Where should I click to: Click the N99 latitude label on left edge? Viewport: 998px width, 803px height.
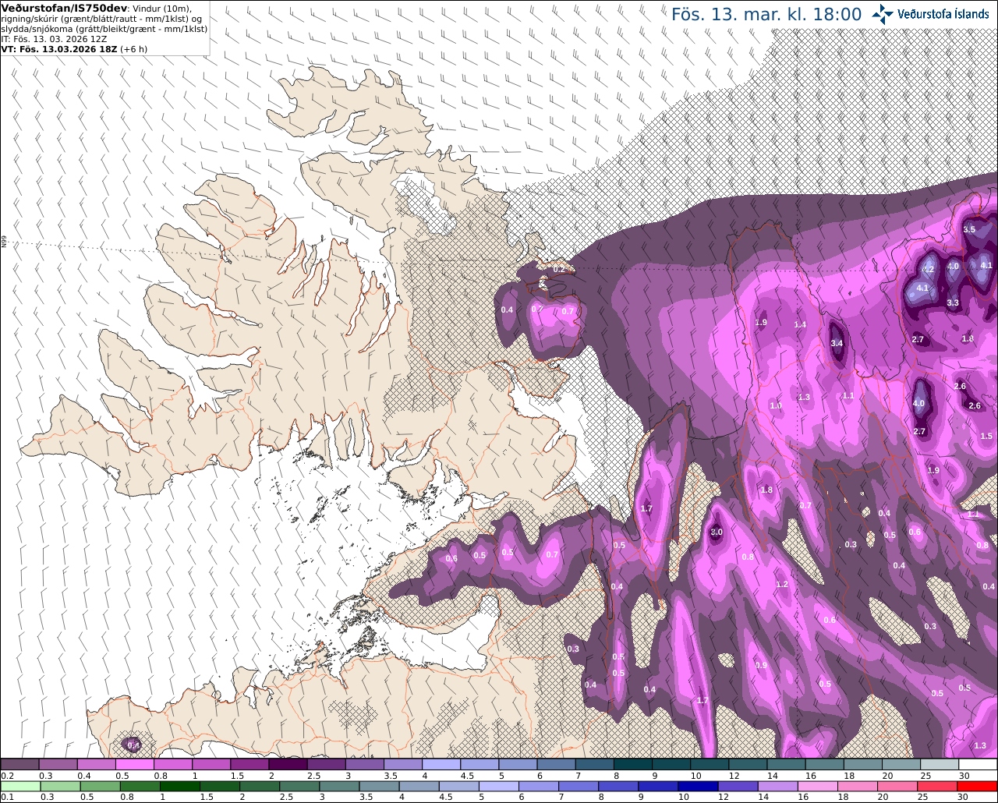click(x=4, y=242)
